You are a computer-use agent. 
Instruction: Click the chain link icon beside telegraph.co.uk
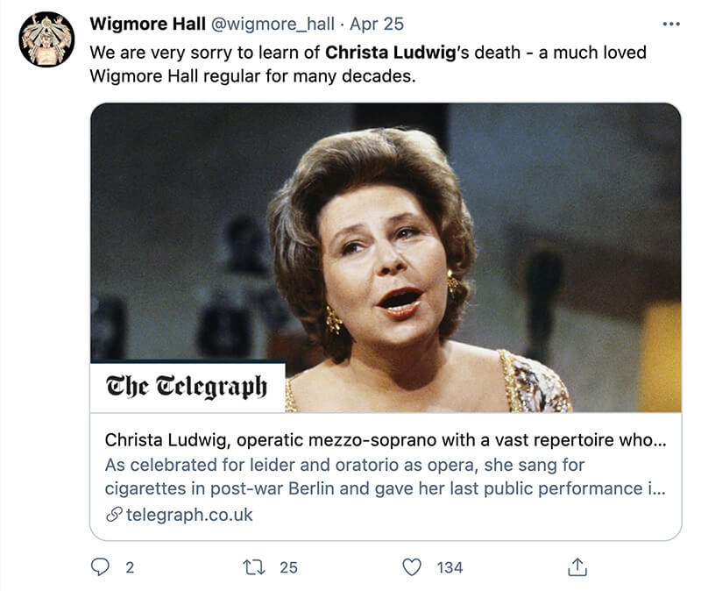tap(113, 515)
